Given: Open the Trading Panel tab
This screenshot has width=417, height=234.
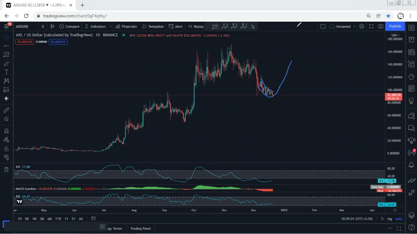Looking at the screenshot, I should coord(140,228).
